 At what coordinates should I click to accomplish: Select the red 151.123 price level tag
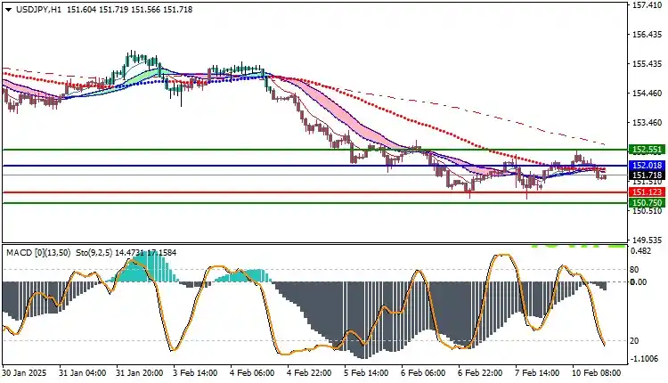[x=645, y=192]
